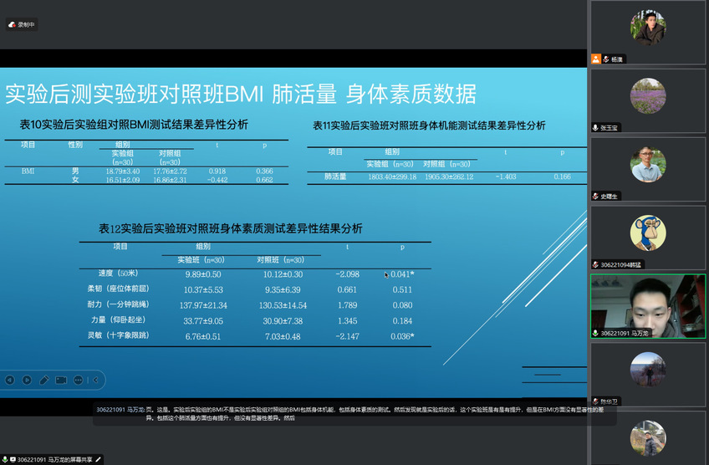Open the more options ellipsis in slideshow toolbar
709x465 pixels.
click(x=79, y=380)
